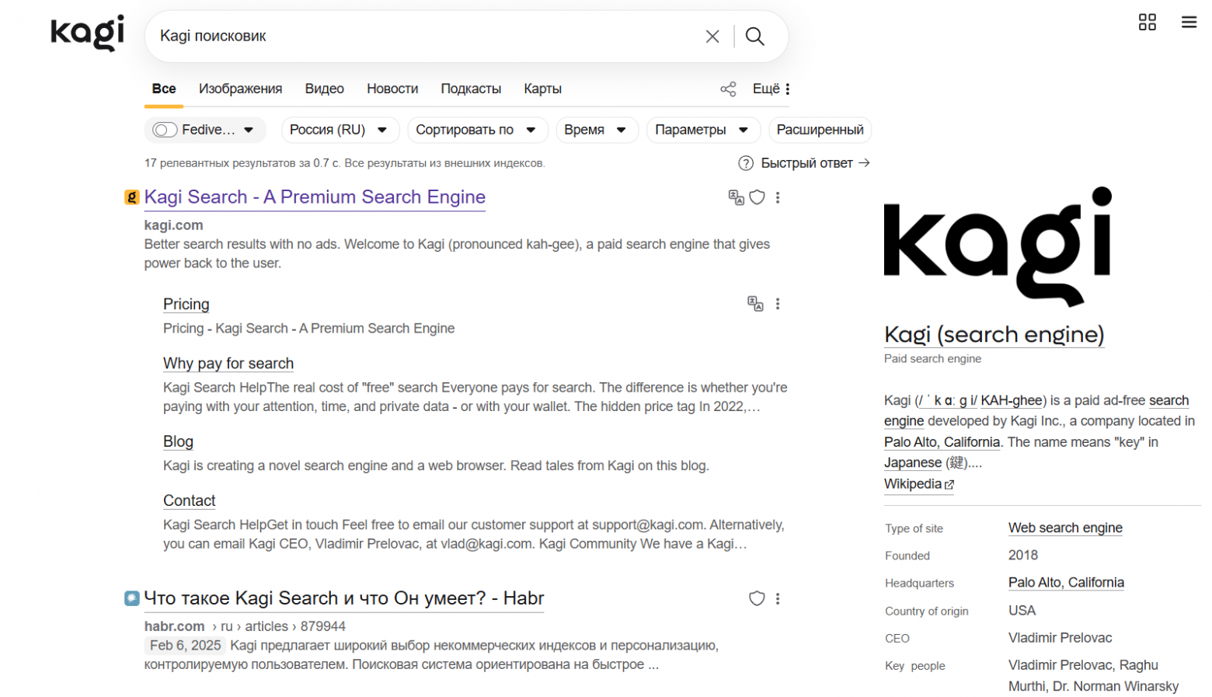This screenshot has height=697, width=1212.
Task: Switch to the Новости tab
Action: pos(392,89)
